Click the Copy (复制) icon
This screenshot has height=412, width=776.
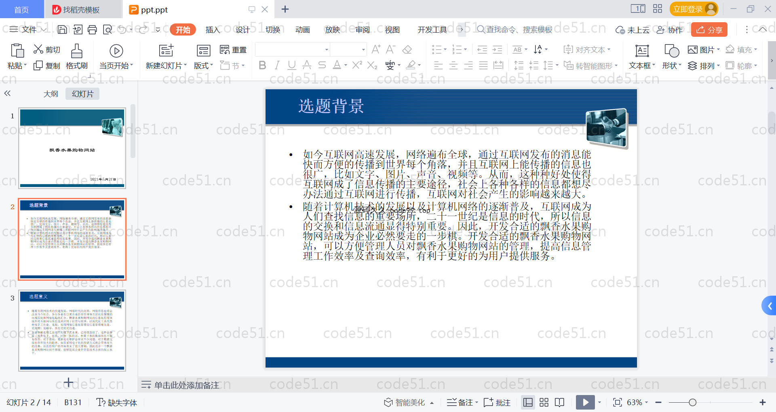38,65
